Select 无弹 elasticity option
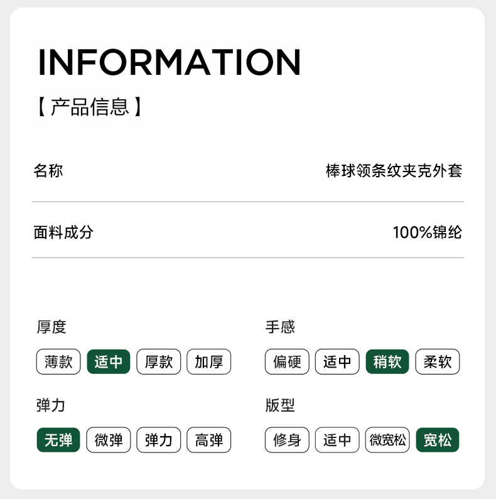The width and height of the screenshot is (496, 499). [x=58, y=440]
